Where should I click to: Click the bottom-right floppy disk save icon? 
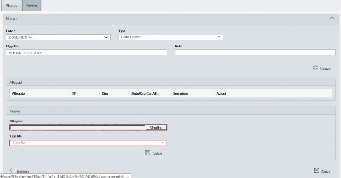[x=317, y=170]
